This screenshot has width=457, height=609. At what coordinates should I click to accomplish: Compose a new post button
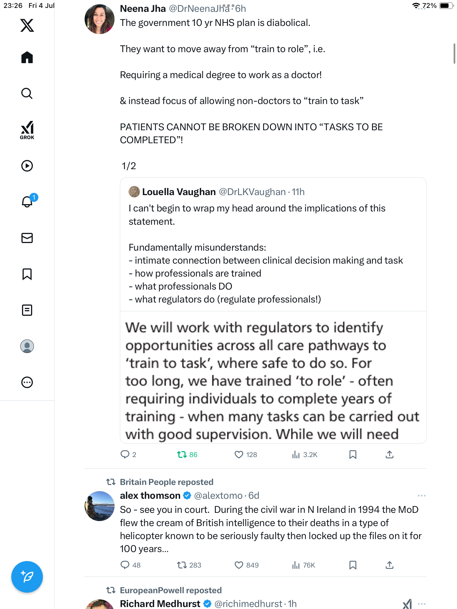(x=27, y=577)
